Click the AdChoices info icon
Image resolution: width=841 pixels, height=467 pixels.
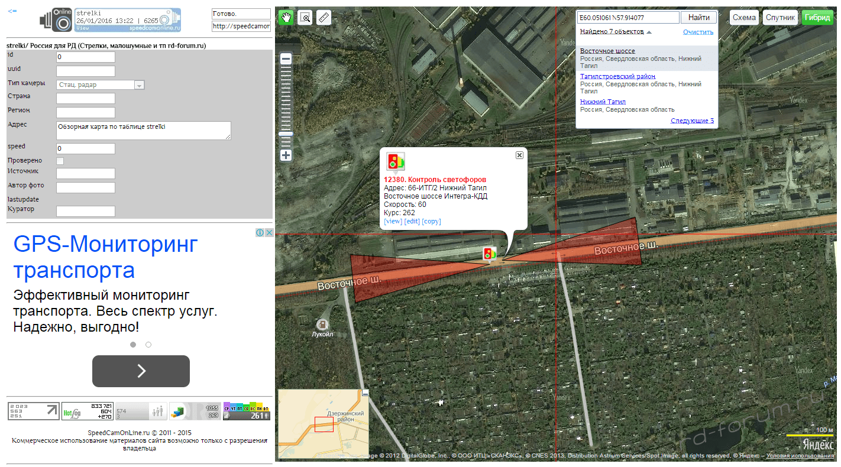coord(260,233)
